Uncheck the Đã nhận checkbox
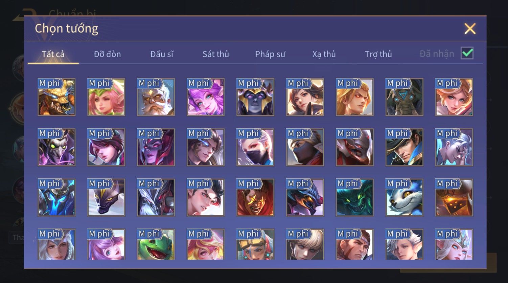Viewport: 508px width, 283px height. point(467,53)
